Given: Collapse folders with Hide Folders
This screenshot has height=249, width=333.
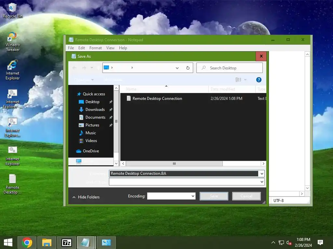Looking at the screenshot, I should click(86, 197).
